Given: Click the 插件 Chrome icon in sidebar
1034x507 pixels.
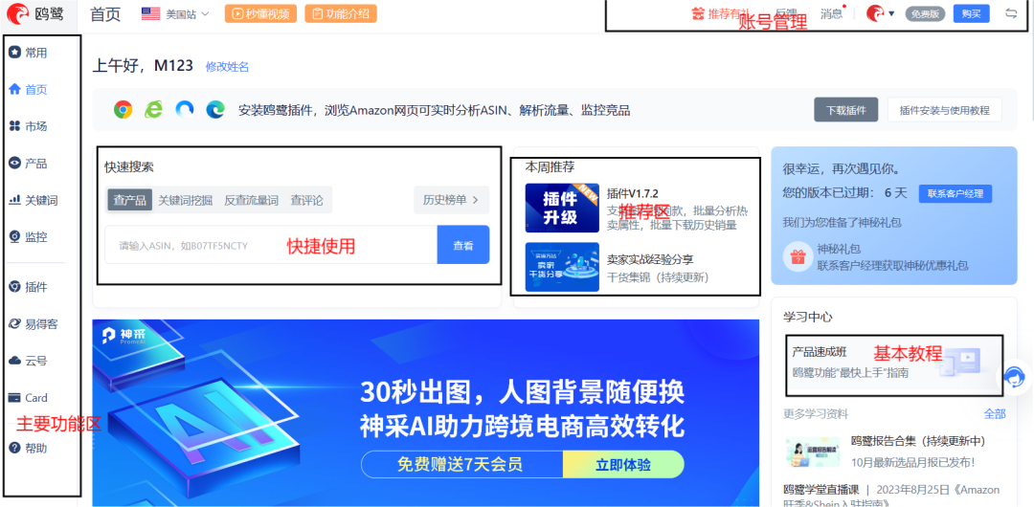Looking at the screenshot, I should coord(14,287).
